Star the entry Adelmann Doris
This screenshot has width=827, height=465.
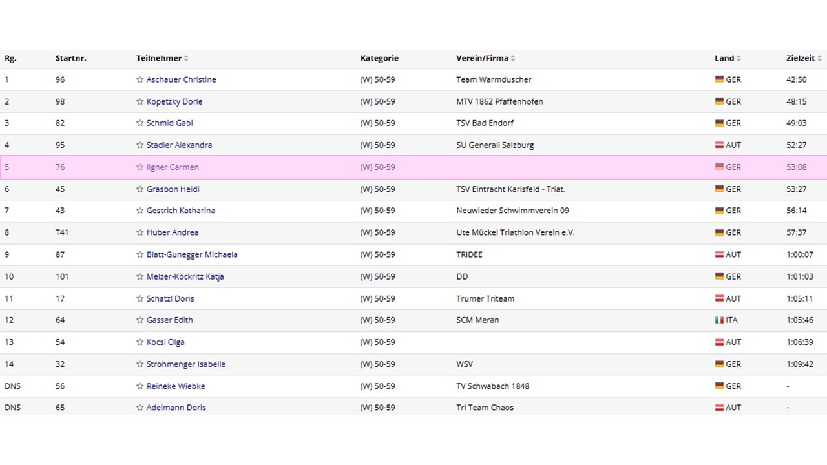click(140, 408)
